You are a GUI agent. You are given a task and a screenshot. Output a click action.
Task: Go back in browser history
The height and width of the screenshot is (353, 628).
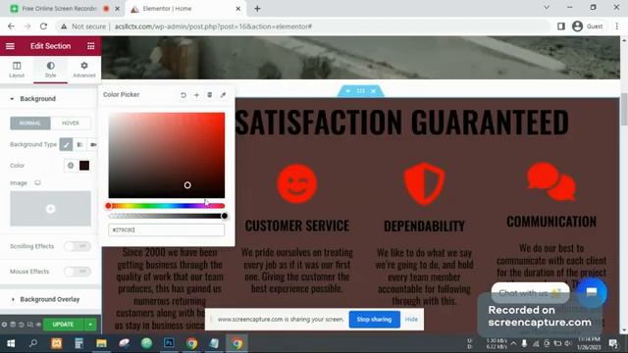(11, 26)
